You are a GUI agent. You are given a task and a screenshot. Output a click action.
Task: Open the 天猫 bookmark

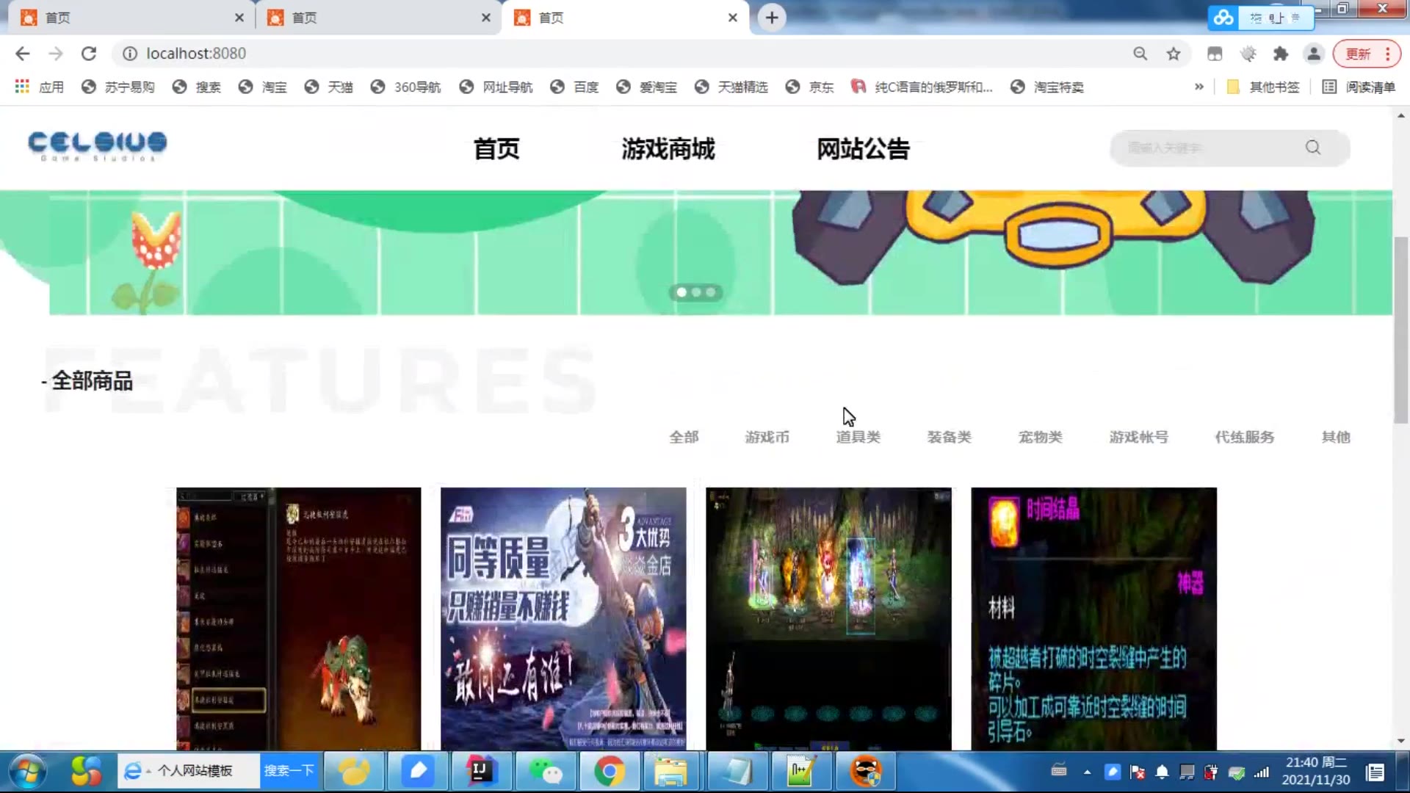[329, 87]
